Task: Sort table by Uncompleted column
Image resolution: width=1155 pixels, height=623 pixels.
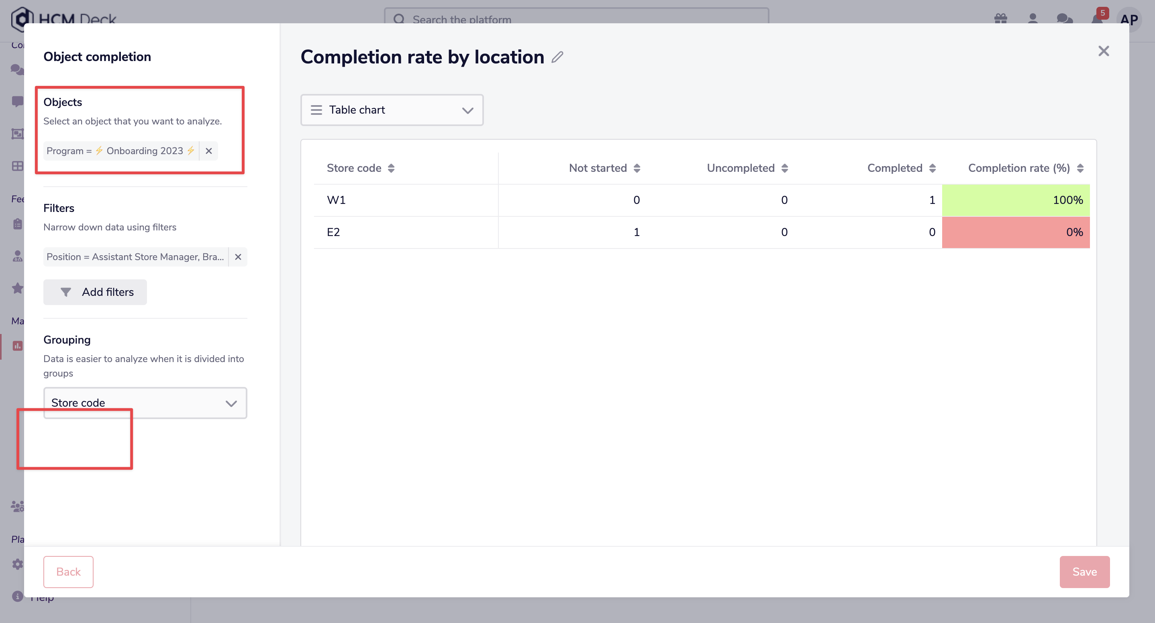Action: pos(785,168)
